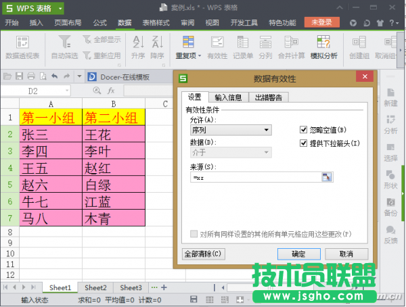Click the 降序 descending sort icon

click(x=157, y=47)
